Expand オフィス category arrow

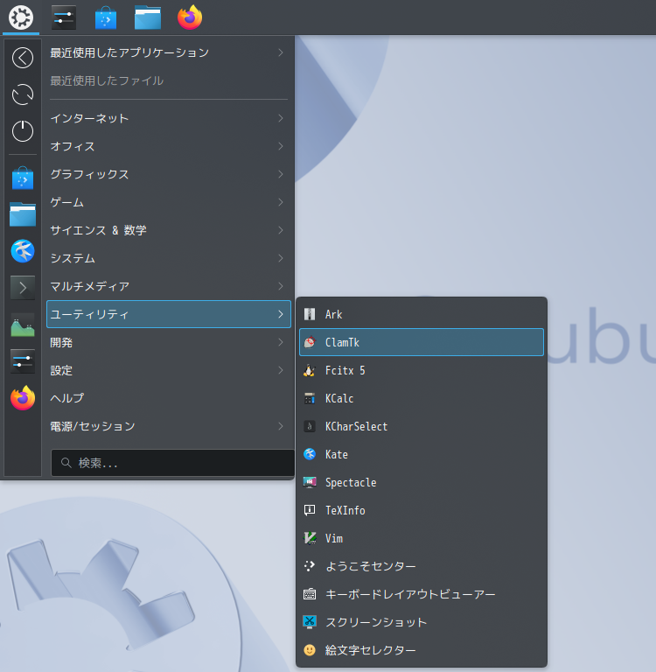tap(281, 146)
